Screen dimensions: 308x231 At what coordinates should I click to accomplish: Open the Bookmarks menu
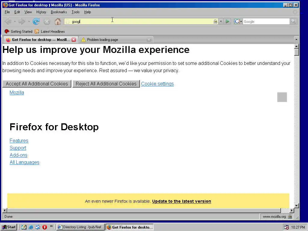coord(59,12)
